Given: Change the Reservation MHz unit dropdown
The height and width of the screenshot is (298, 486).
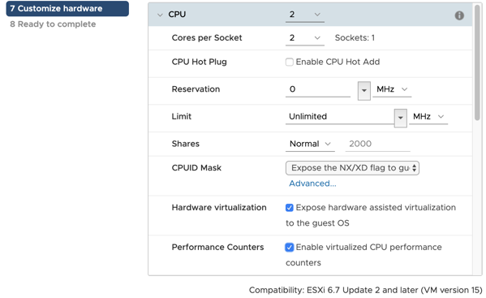Looking at the screenshot, I should click(x=392, y=89).
